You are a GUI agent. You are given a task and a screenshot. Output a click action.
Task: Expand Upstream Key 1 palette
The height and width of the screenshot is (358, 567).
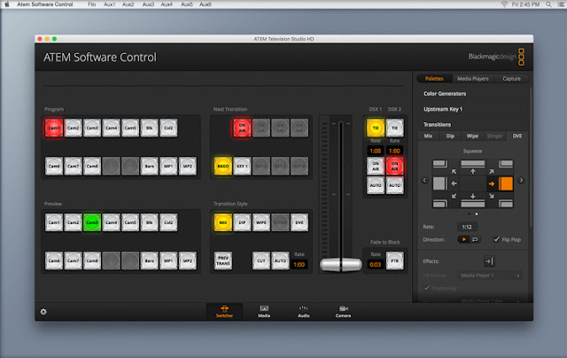pos(443,109)
